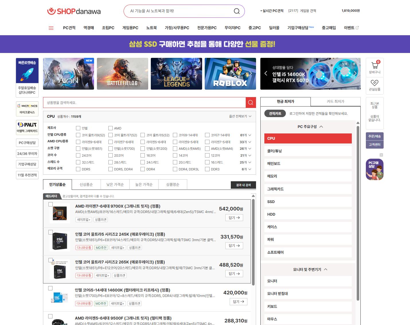Add Ryzen 9700X with 담기 button
410x325 pixels.
234,218
